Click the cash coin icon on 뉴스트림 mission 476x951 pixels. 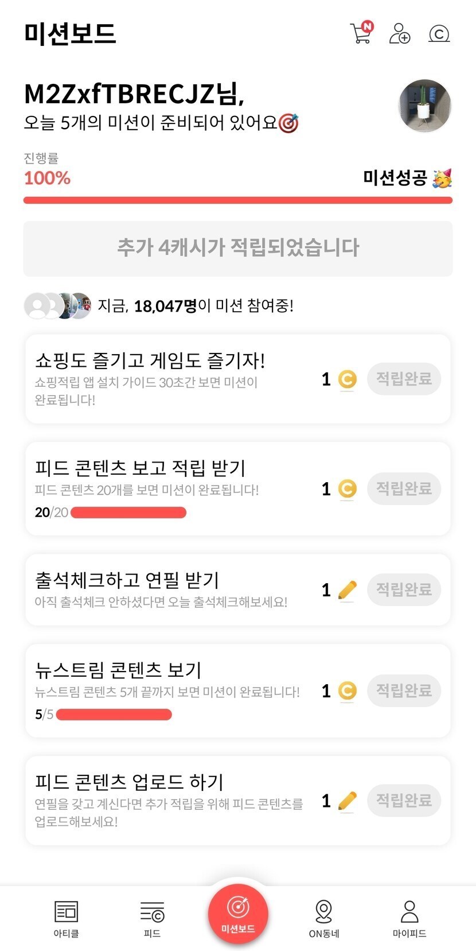click(x=347, y=690)
